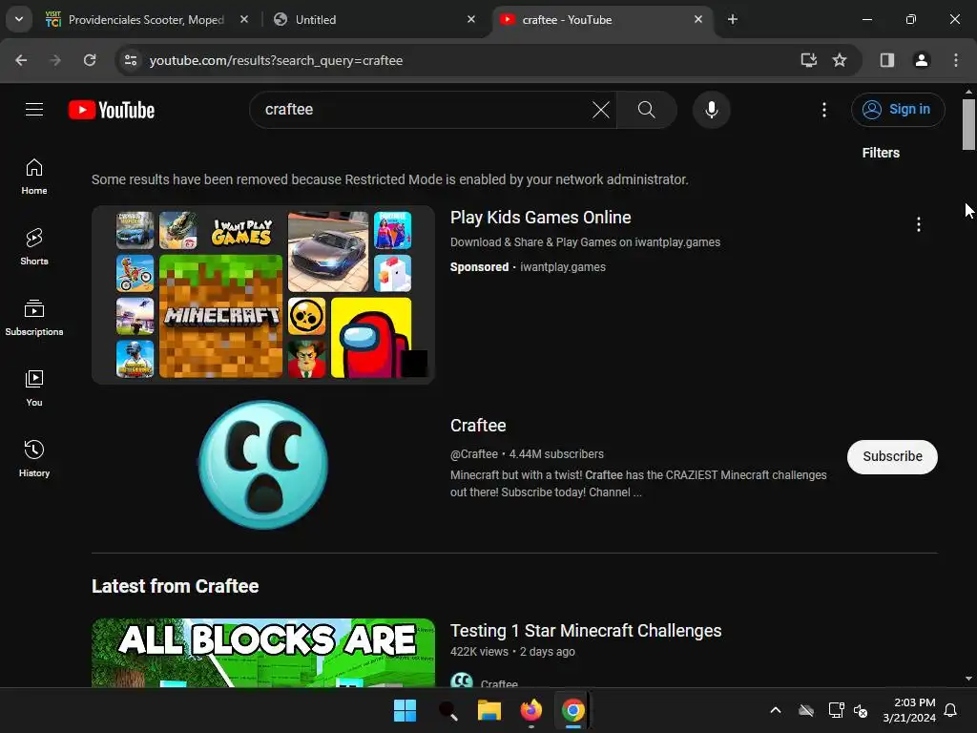Expand the tab search dropdown arrow
Image resolution: width=977 pixels, height=733 pixels.
point(19,19)
